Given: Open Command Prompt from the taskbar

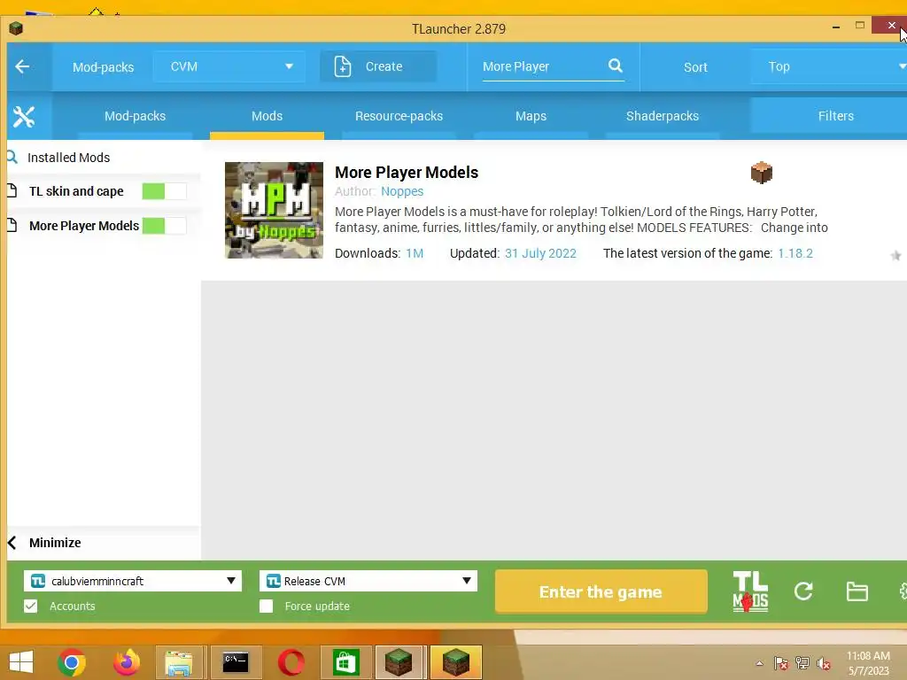Looking at the screenshot, I should [236, 662].
